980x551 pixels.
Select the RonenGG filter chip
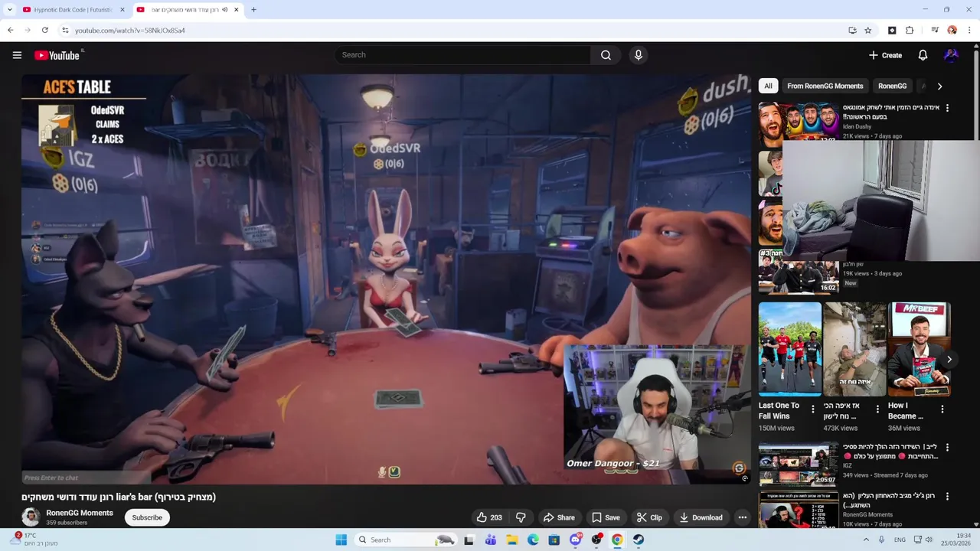click(x=892, y=86)
